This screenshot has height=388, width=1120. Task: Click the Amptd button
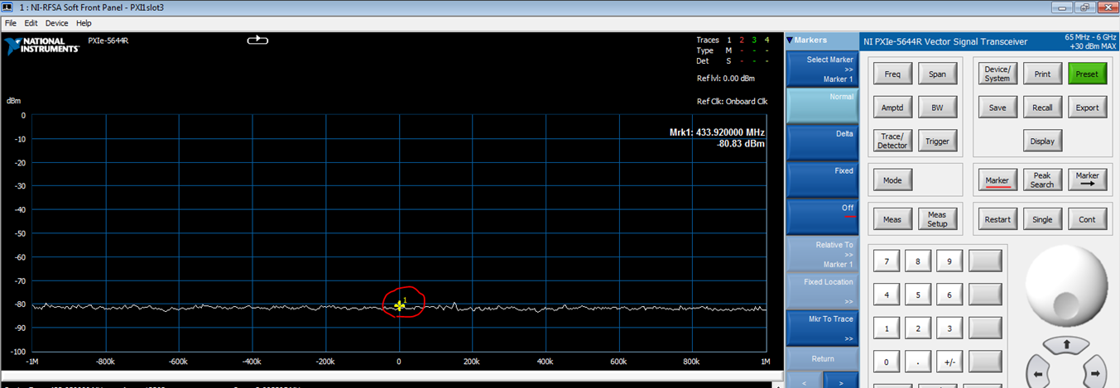click(892, 108)
